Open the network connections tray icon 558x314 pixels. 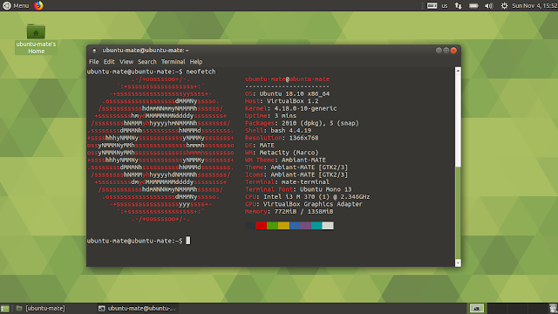coord(459,6)
